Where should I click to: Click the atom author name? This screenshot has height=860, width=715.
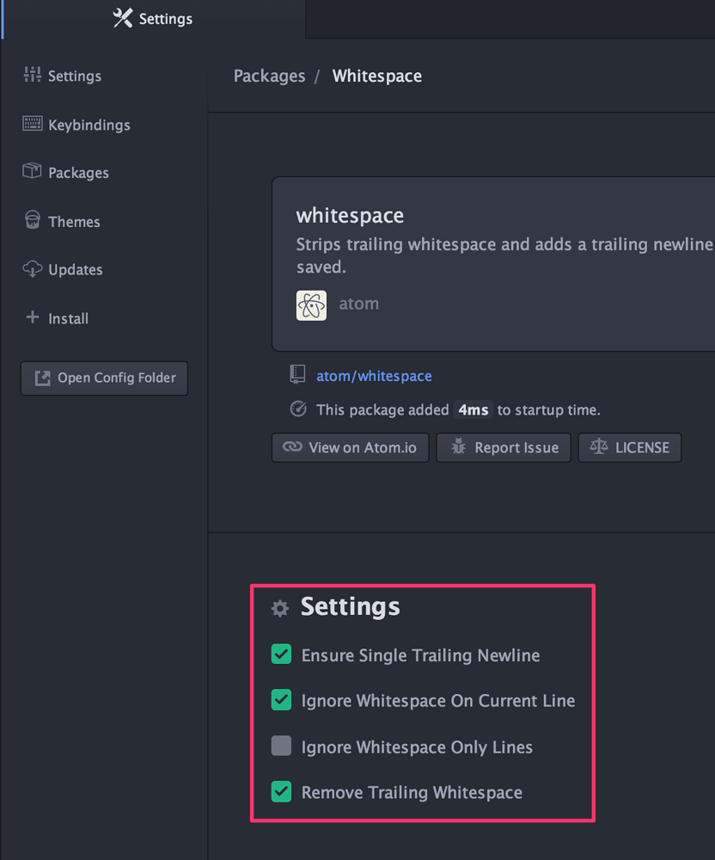359,304
